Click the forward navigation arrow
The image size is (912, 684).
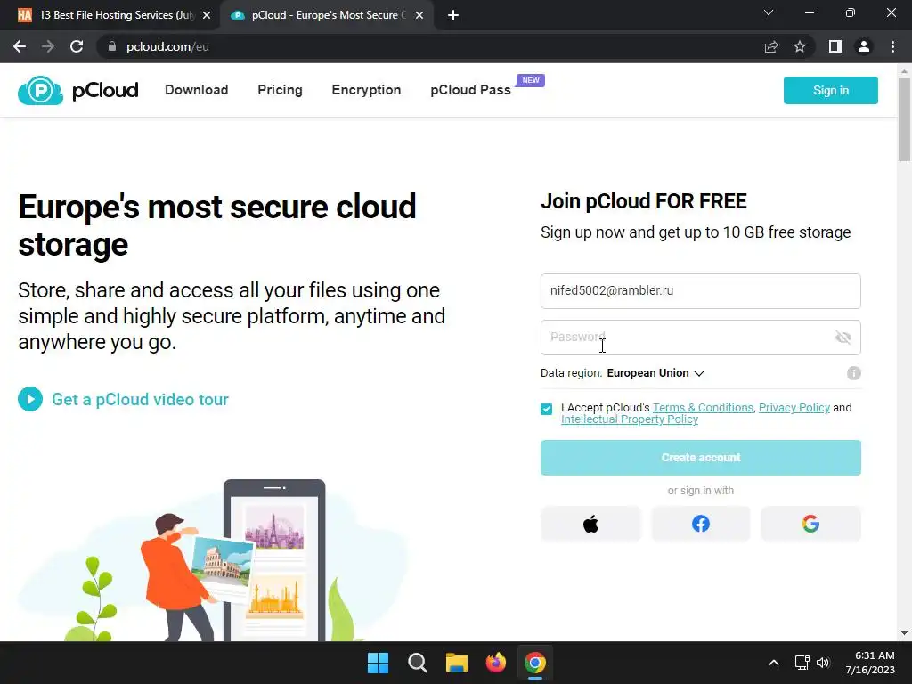pyautogui.click(x=48, y=46)
